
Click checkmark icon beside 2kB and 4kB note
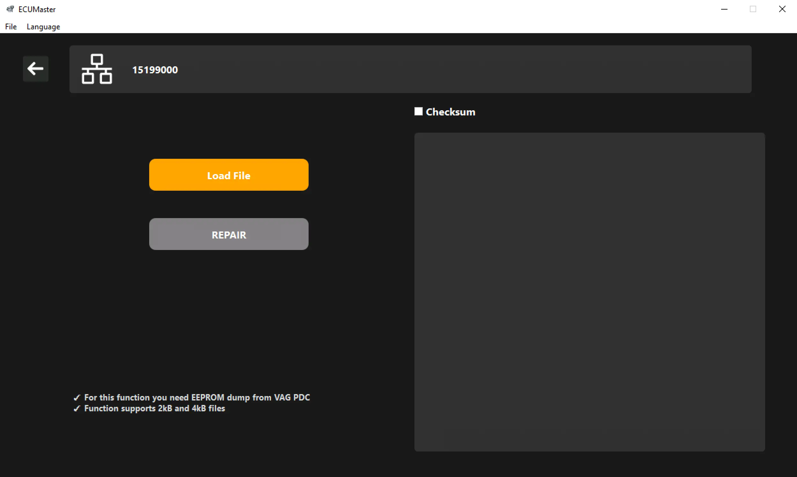point(77,409)
